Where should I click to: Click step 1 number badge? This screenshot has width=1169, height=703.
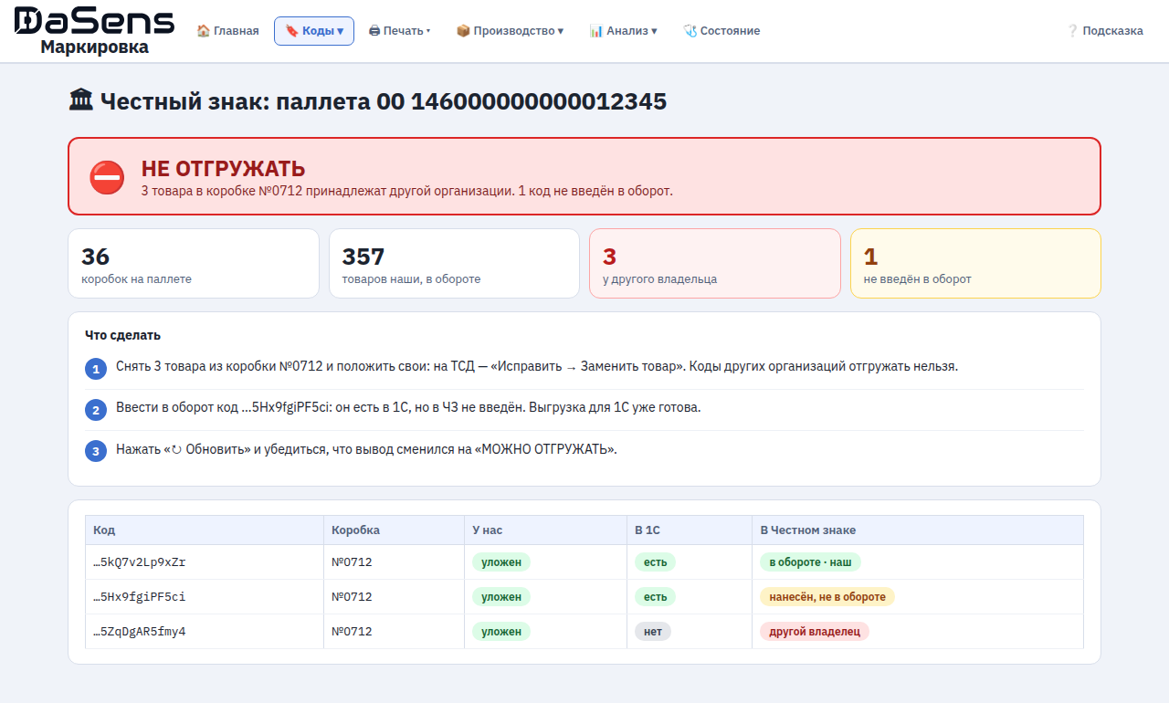96,369
